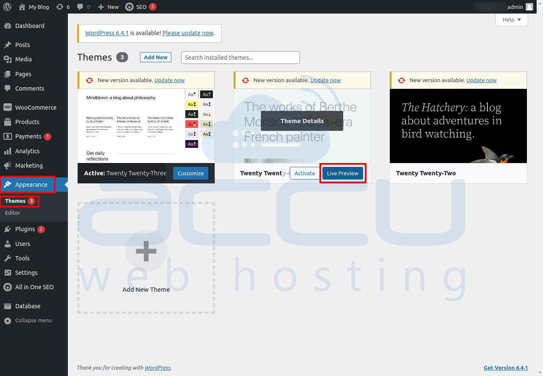Update now for Twenty Twenty-Four theme
The image size is (543, 376).
[325, 80]
